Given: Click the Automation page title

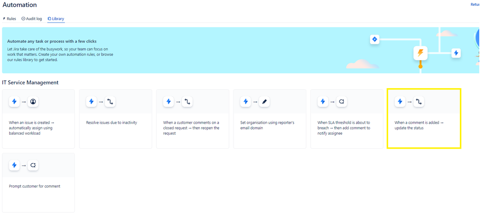Looking at the screenshot, I should [20, 5].
